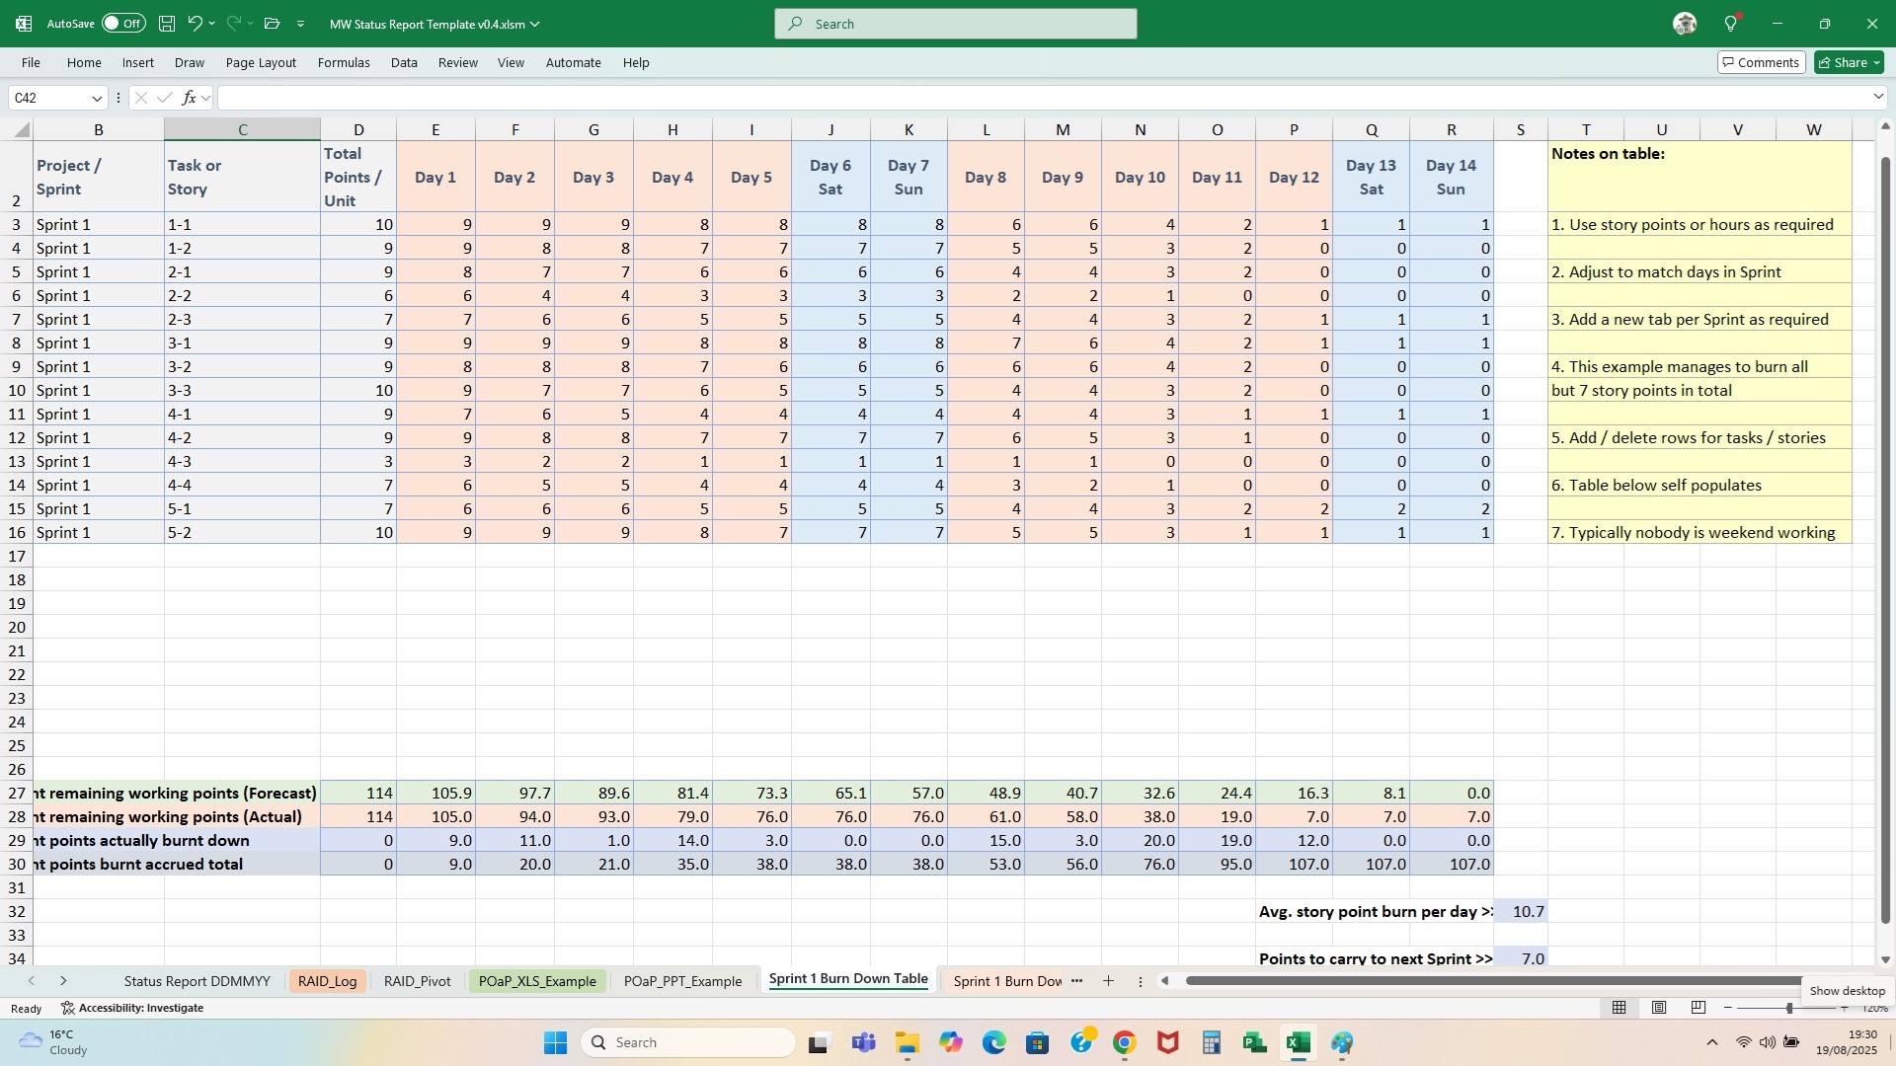Switch to the RAID_Pivot sheet tab
This screenshot has height=1066, width=1896.
pyautogui.click(x=417, y=981)
